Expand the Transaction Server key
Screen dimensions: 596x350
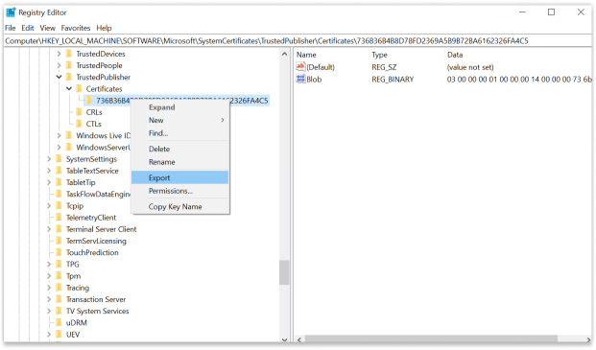click(49, 299)
